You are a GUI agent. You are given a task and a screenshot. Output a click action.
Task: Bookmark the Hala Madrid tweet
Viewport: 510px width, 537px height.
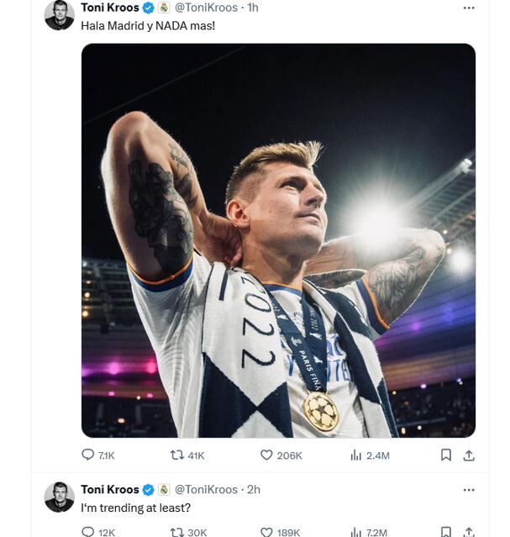click(x=446, y=455)
